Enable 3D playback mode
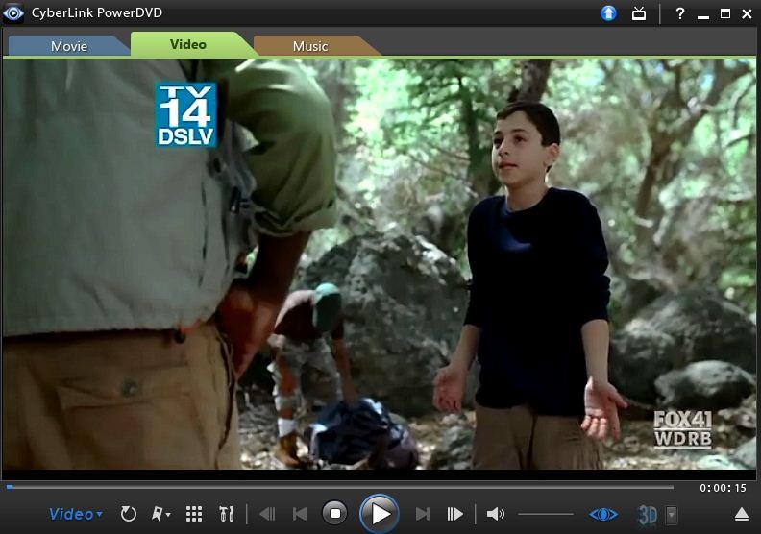Image resolution: width=761 pixels, height=534 pixels. tap(648, 515)
